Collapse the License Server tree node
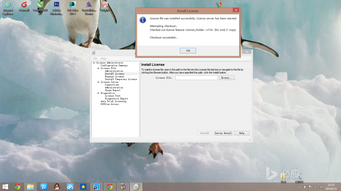This screenshot has width=341, height=191. [98, 82]
